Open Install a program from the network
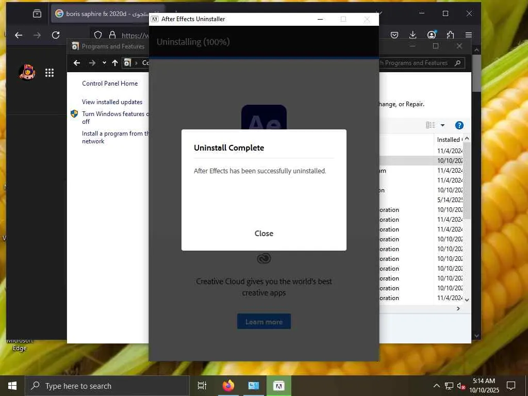Screen dimensions: 528x396 114,137
